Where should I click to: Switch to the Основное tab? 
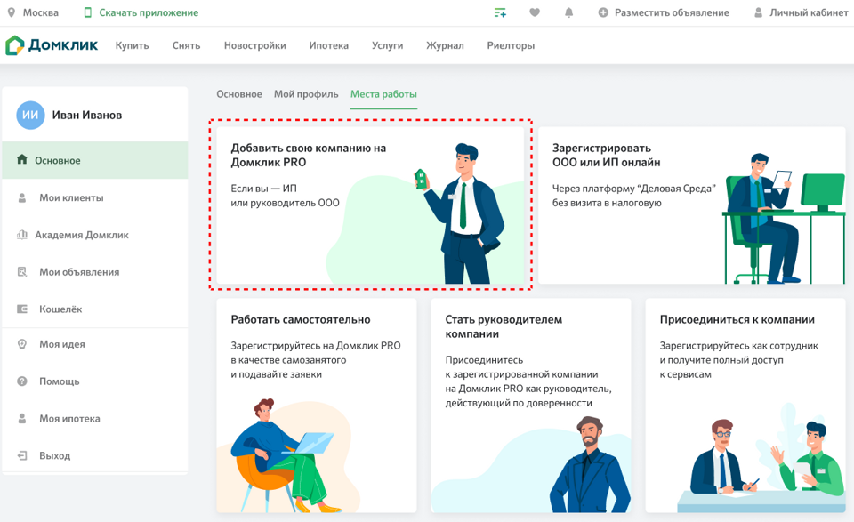[x=239, y=94]
